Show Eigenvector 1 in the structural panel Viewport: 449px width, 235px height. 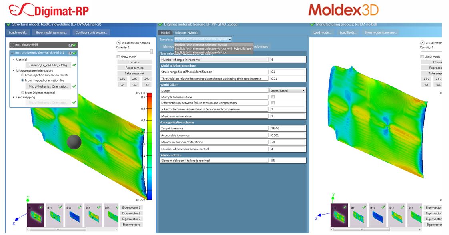pos(131,207)
